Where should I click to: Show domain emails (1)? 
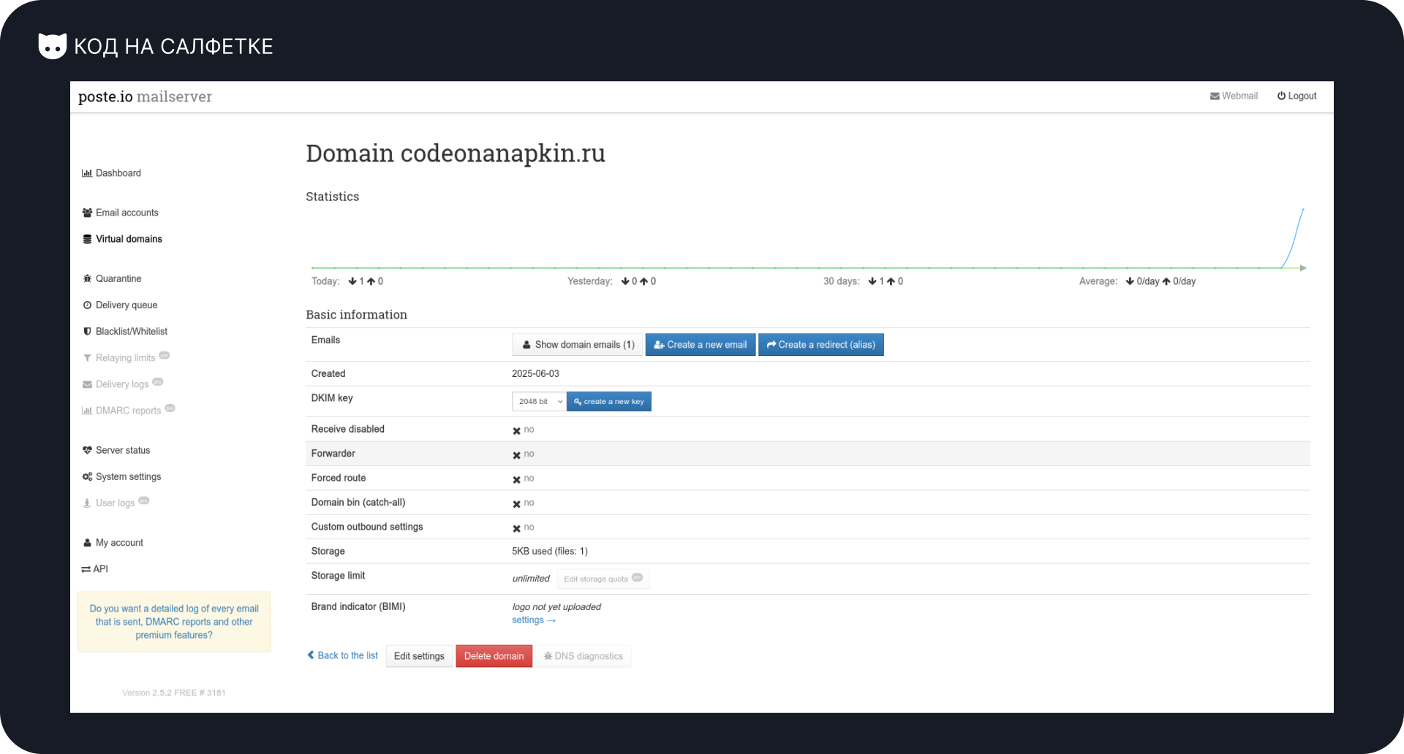point(578,345)
